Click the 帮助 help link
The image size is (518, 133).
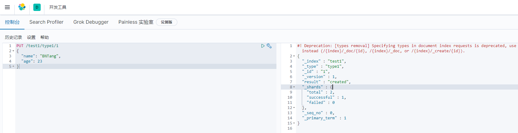click(45, 37)
